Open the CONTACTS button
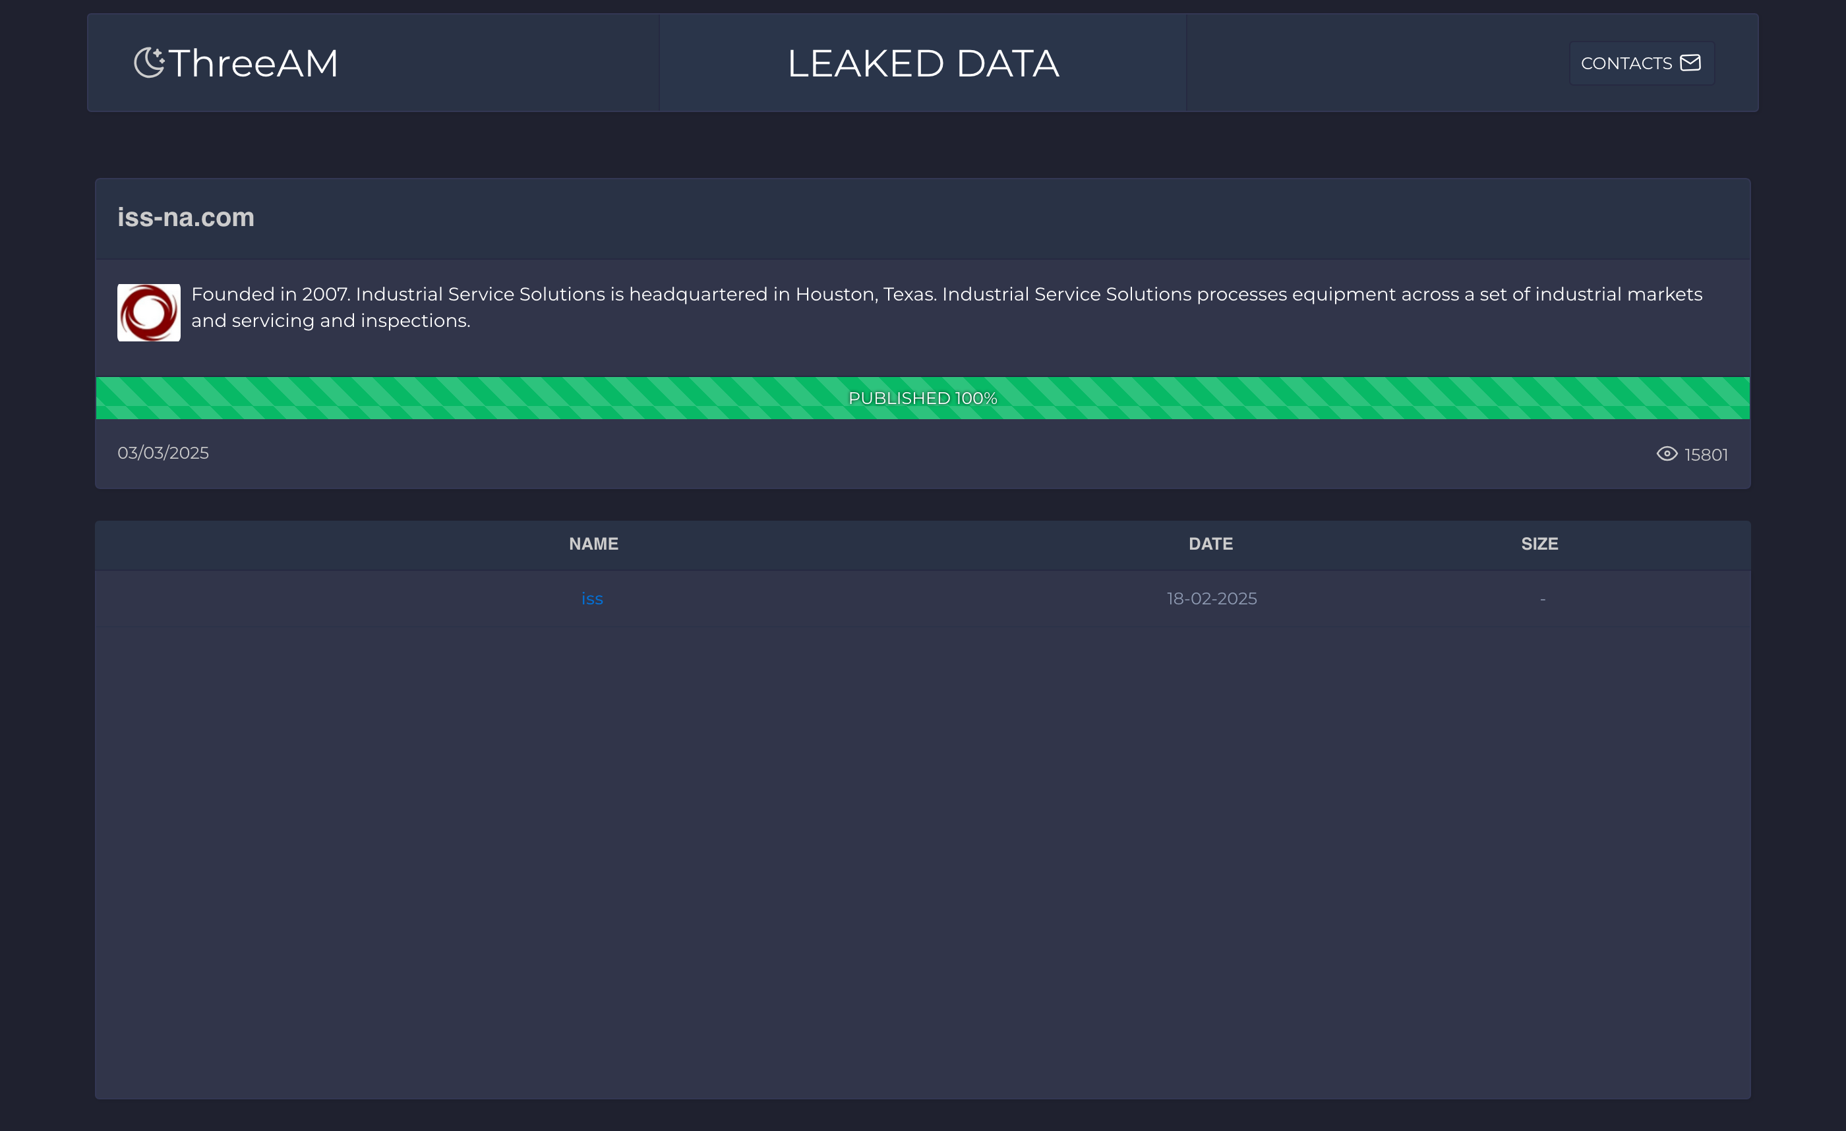Image resolution: width=1846 pixels, height=1131 pixels. [1642, 63]
